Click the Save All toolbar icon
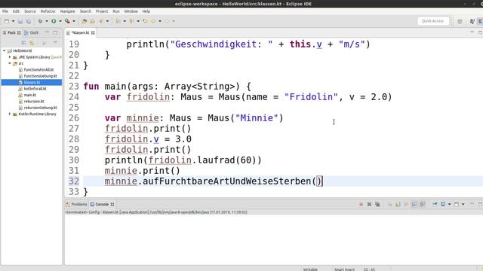 point(29,21)
